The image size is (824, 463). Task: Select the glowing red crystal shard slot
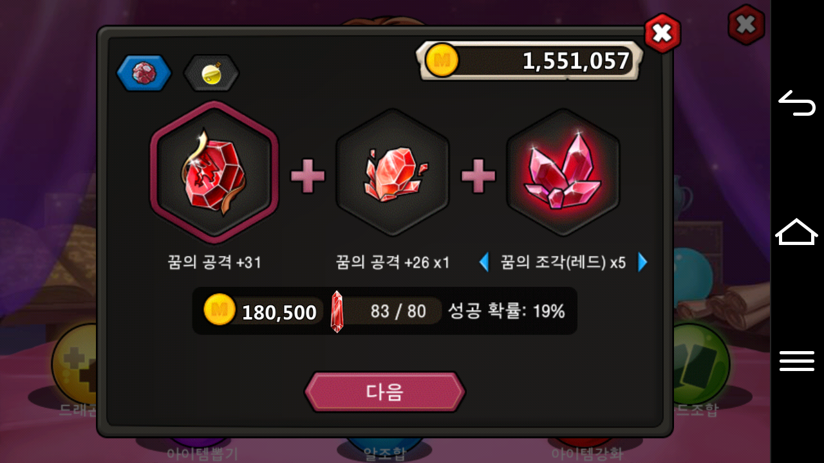[x=563, y=172]
